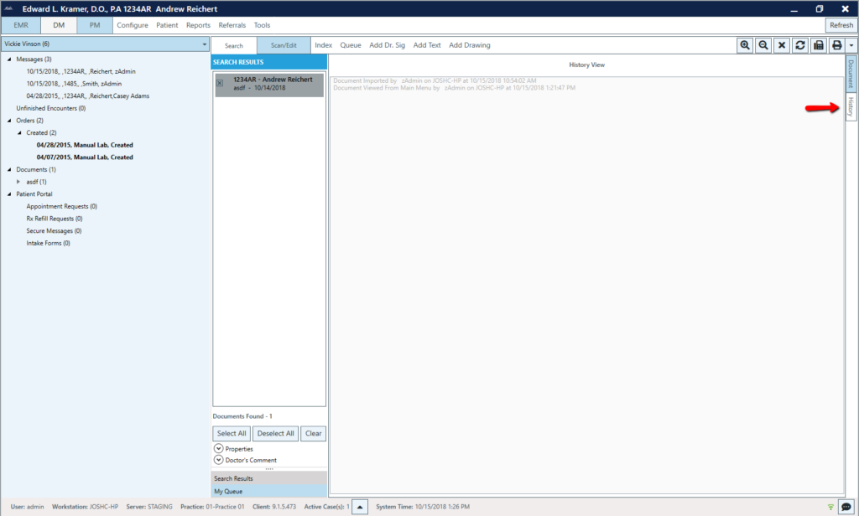Viewport: 859px width, 516px height.
Task: Click the Active Cases up arrow button
Action: [x=360, y=507]
